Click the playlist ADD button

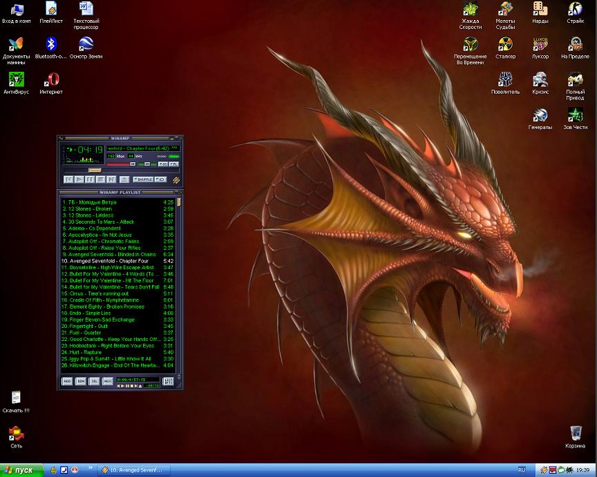[67, 381]
